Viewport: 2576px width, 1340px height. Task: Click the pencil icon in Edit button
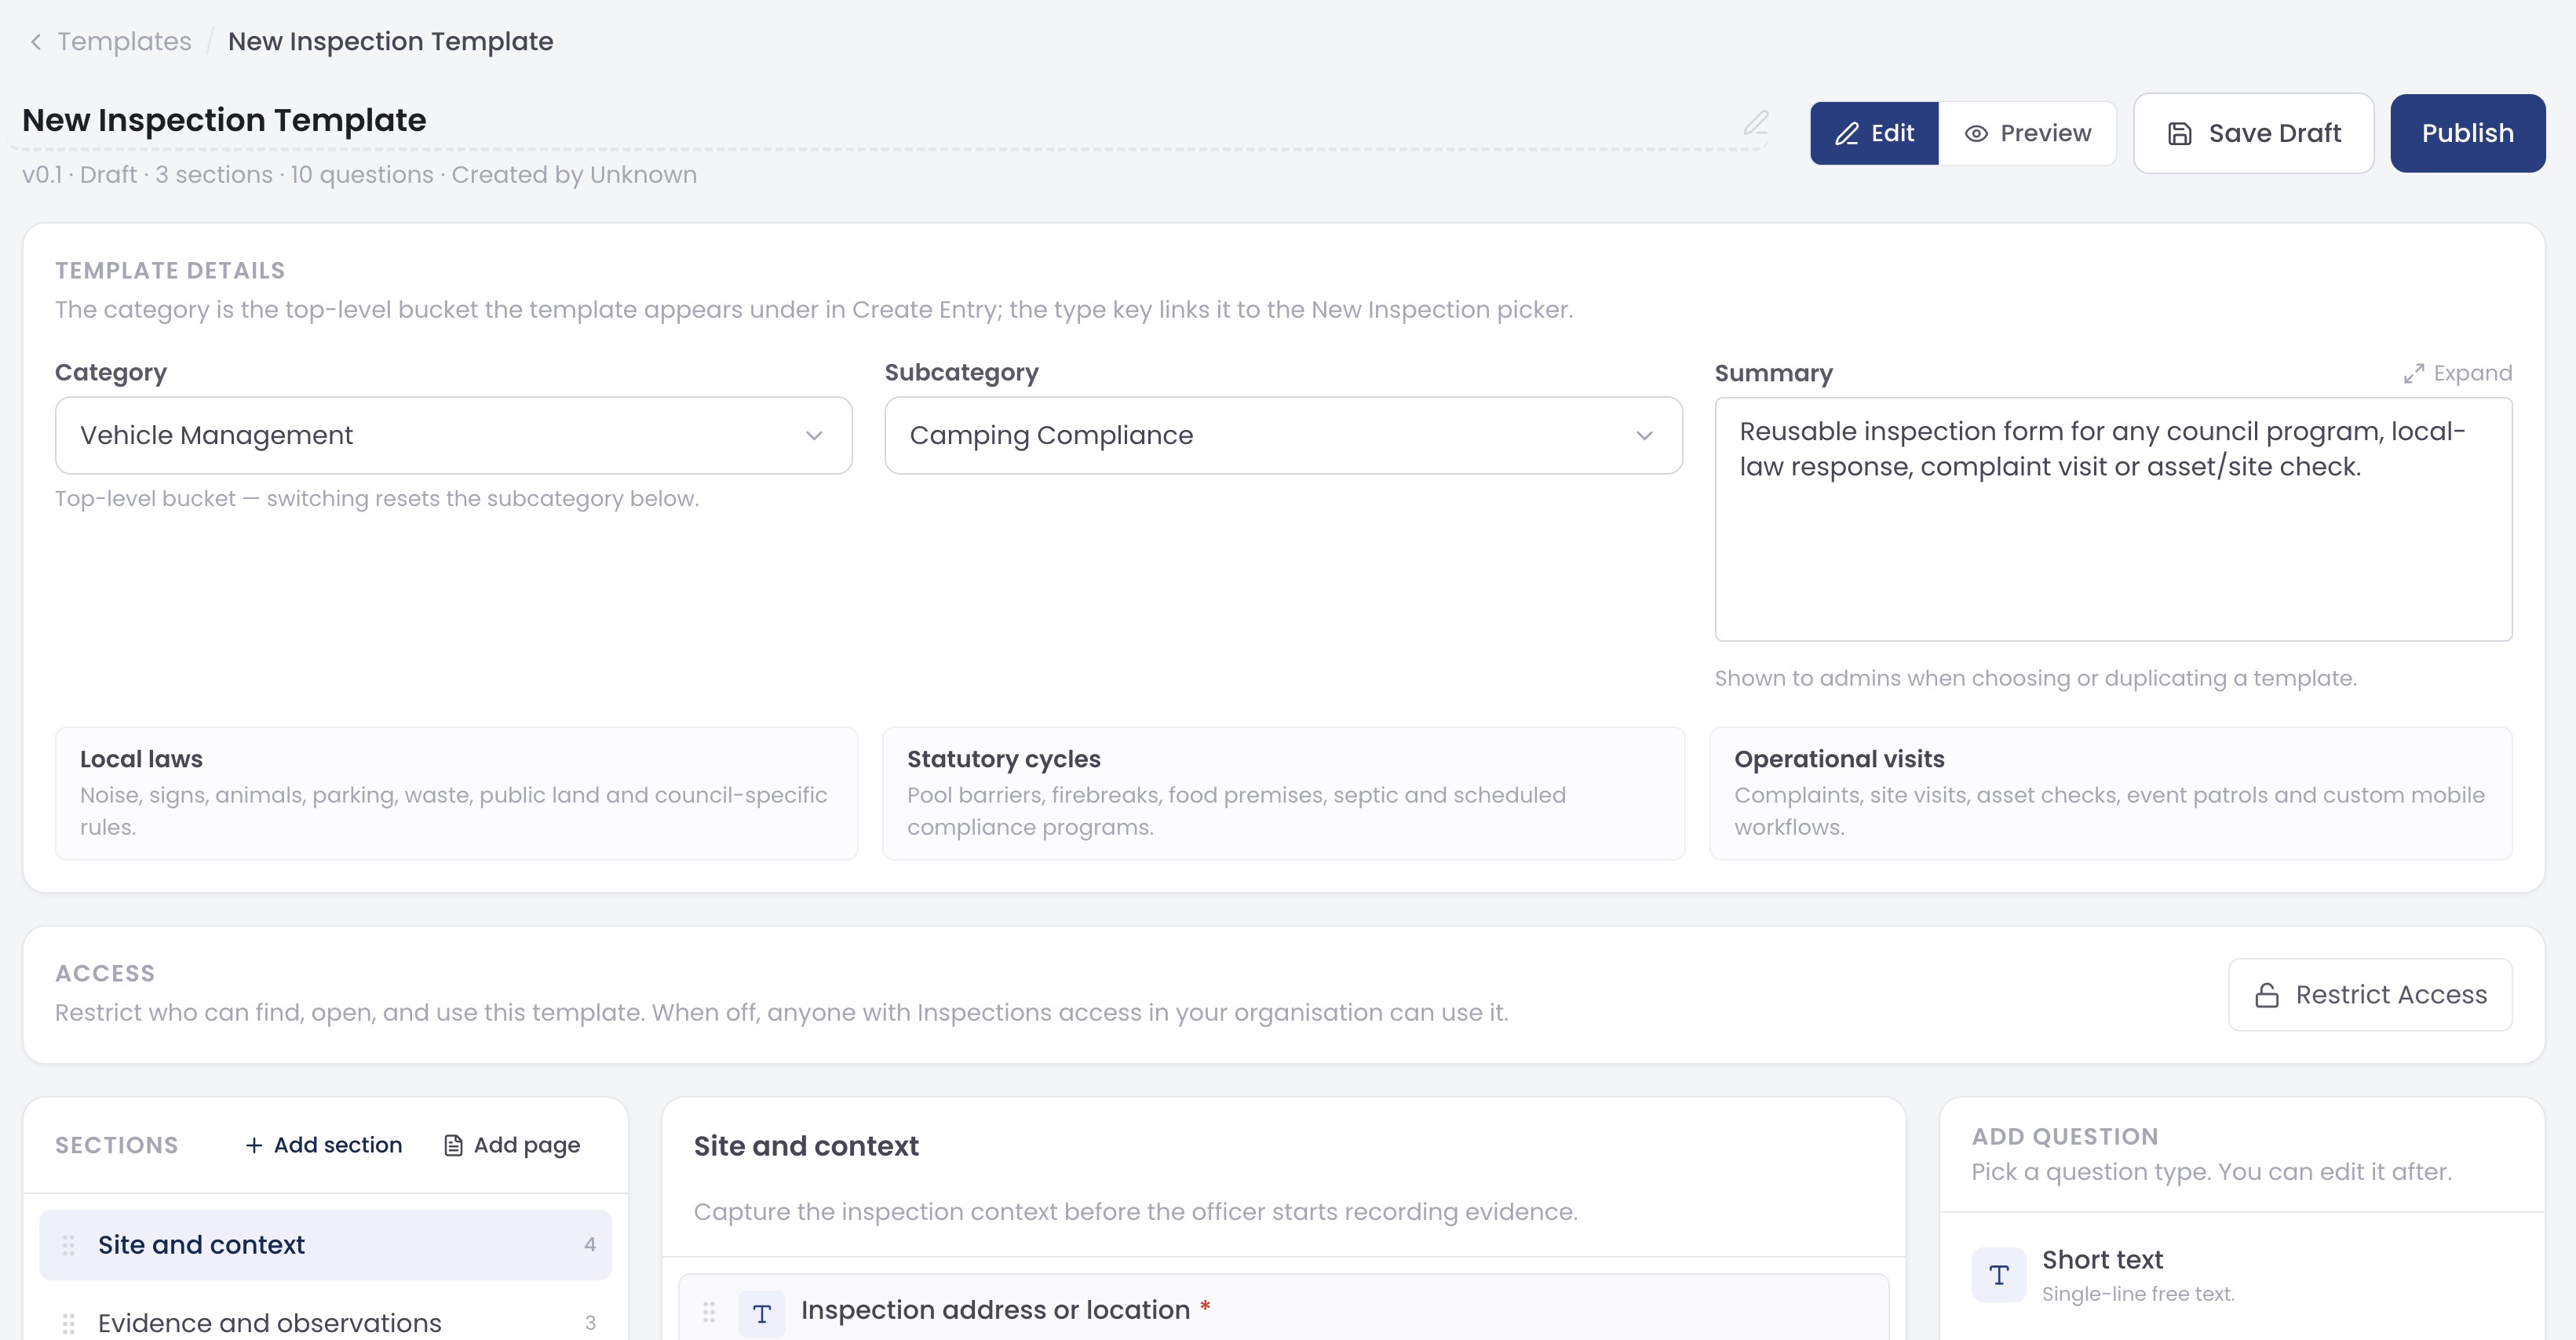1847,133
